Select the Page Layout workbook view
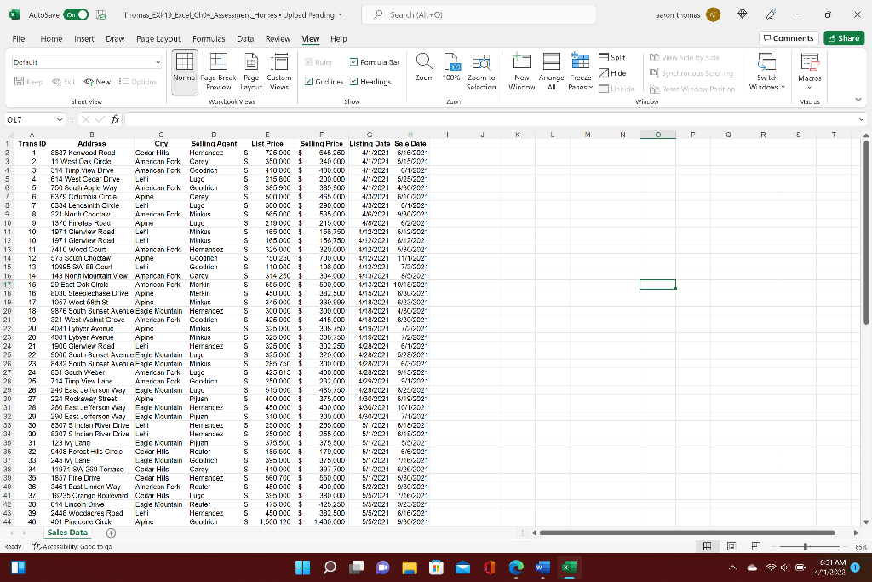Viewport: 872px width, 582px height. pyautogui.click(x=250, y=71)
